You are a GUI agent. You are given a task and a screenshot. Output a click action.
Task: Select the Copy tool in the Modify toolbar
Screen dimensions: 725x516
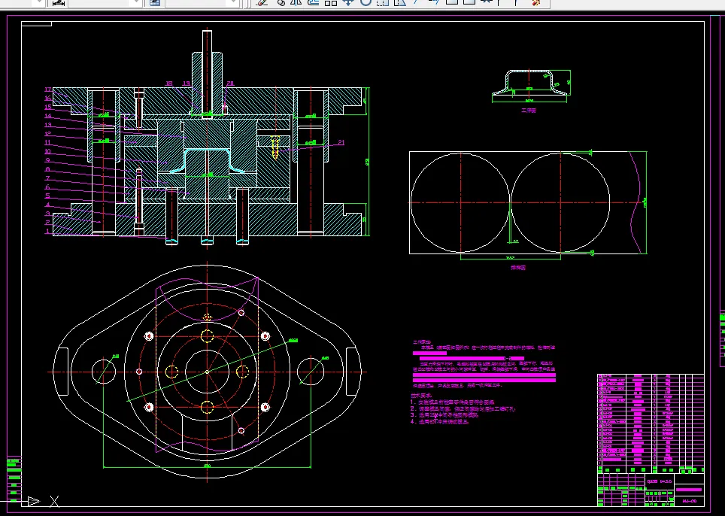coord(281,2)
